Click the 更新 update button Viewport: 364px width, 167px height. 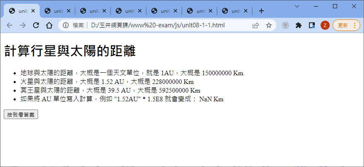pos(342,25)
